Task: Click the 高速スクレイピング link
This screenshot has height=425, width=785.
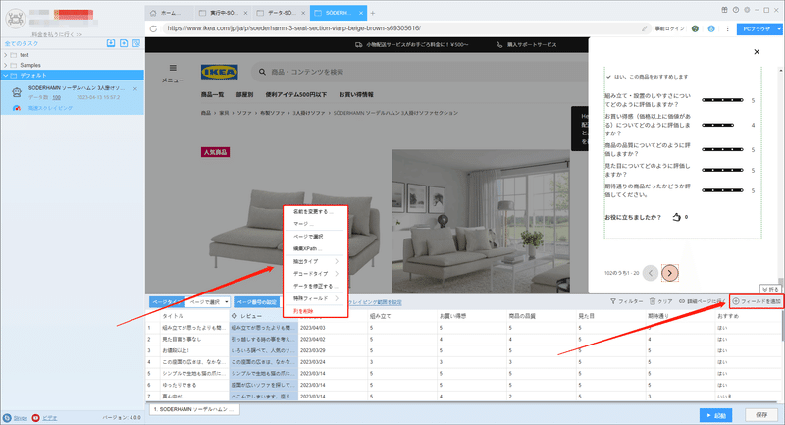Action: pos(50,108)
